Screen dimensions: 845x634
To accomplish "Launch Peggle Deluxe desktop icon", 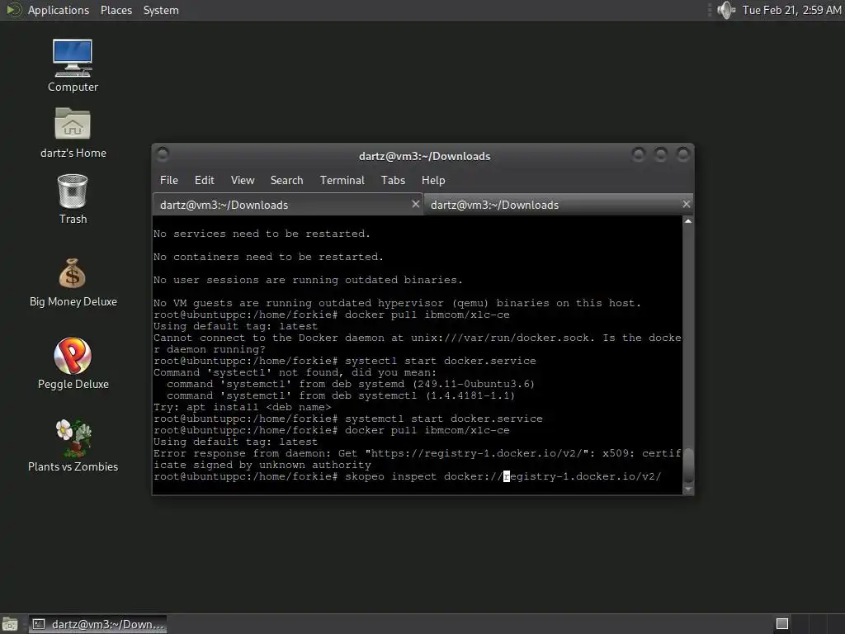I will click(x=73, y=363).
